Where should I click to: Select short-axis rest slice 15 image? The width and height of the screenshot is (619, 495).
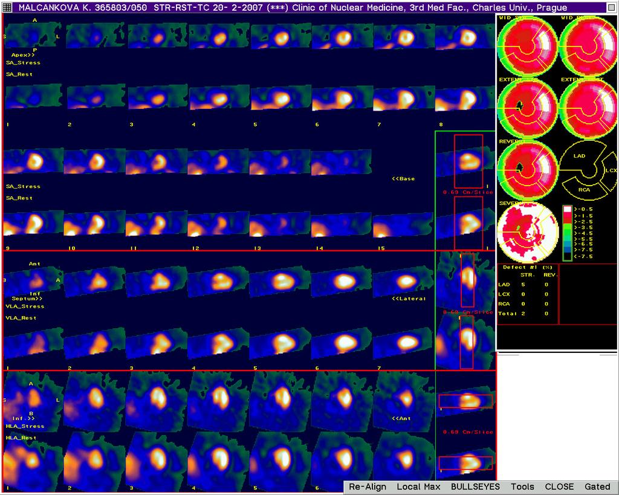[x=403, y=225]
